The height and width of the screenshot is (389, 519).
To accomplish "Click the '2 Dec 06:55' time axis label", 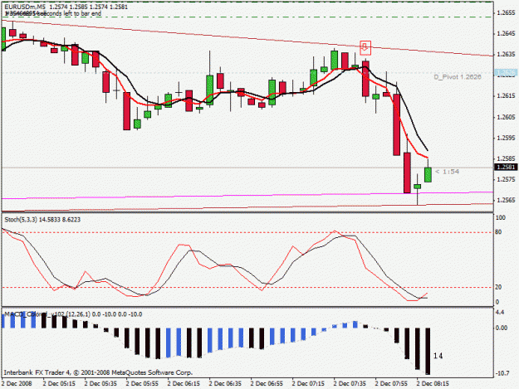I will click(267, 384).
